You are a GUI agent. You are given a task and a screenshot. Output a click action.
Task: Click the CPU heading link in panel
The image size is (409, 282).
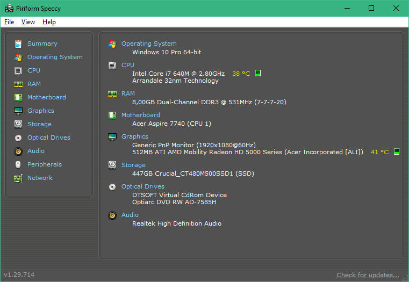(x=128, y=65)
